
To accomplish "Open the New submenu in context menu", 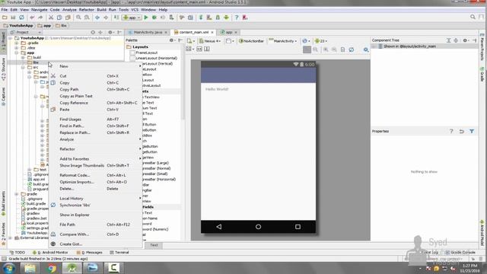I will click(x=96, y=66).
